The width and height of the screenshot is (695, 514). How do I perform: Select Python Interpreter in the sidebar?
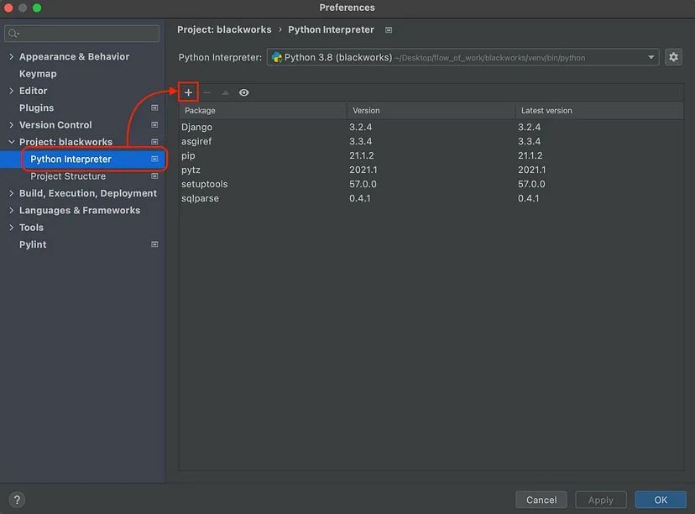point(71,159)
